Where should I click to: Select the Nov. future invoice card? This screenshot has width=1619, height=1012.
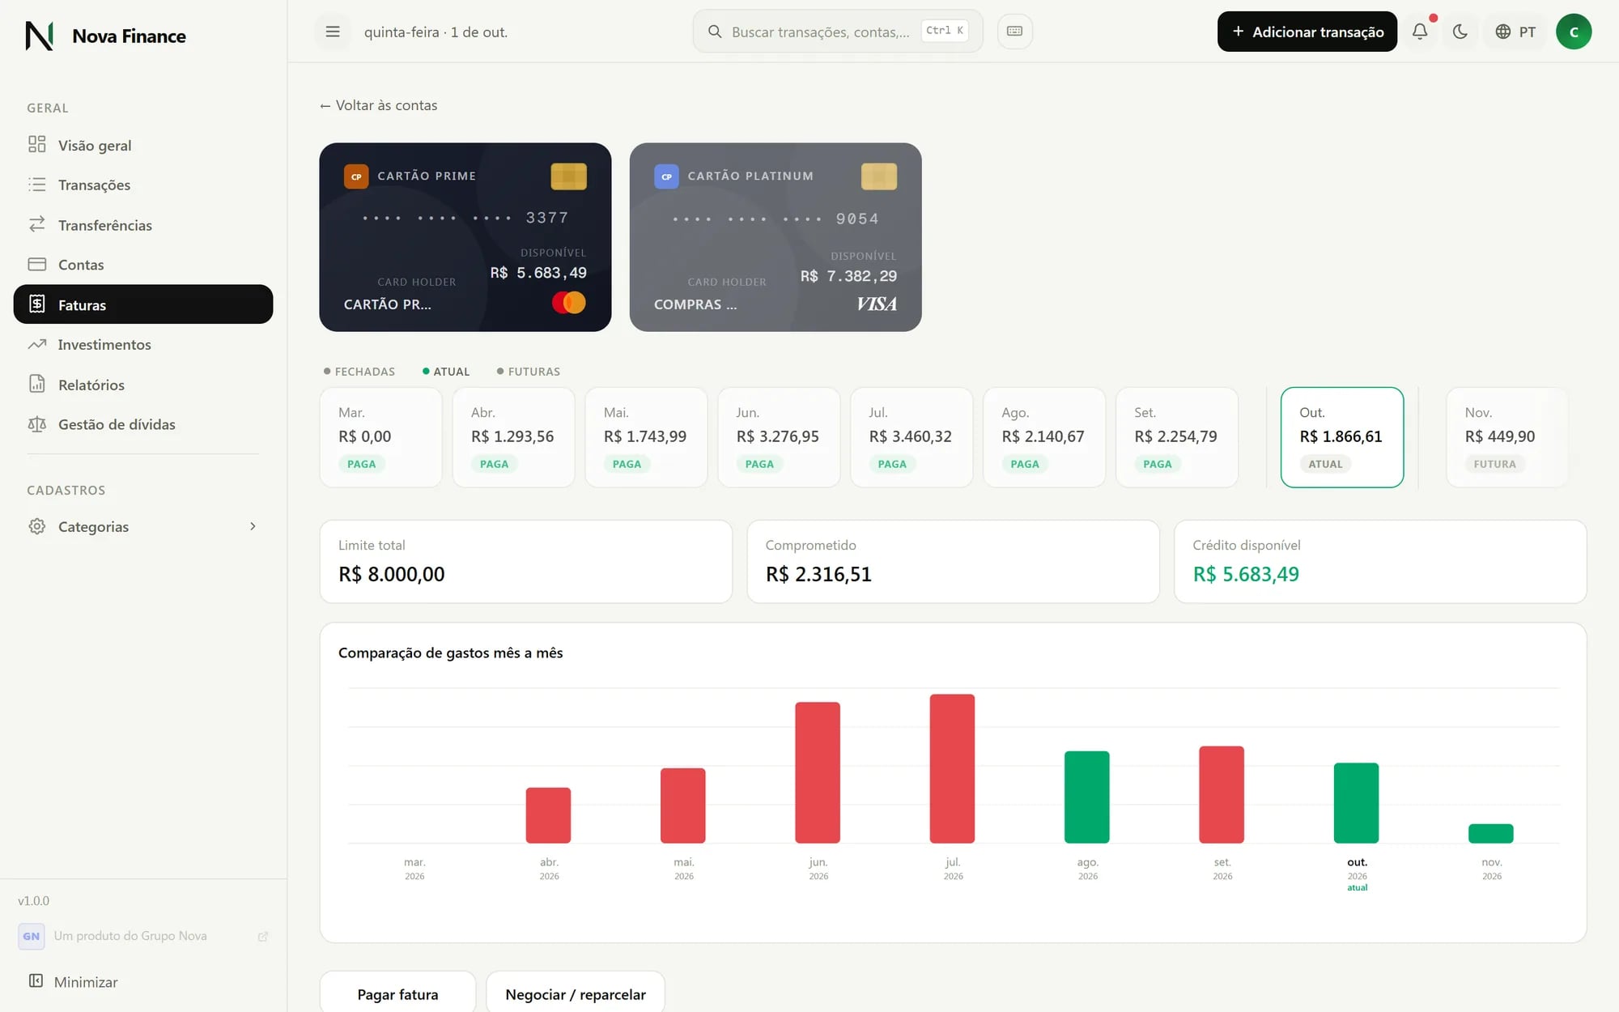point(1507,437)
